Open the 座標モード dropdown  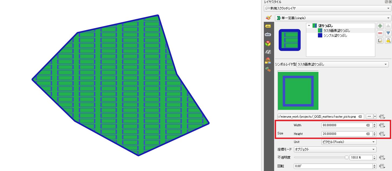tap(335, 149)
